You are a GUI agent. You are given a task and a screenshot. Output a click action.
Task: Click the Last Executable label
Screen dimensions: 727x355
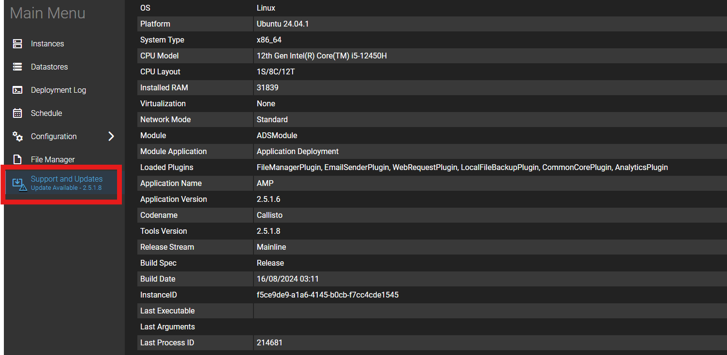coord(167,311)
